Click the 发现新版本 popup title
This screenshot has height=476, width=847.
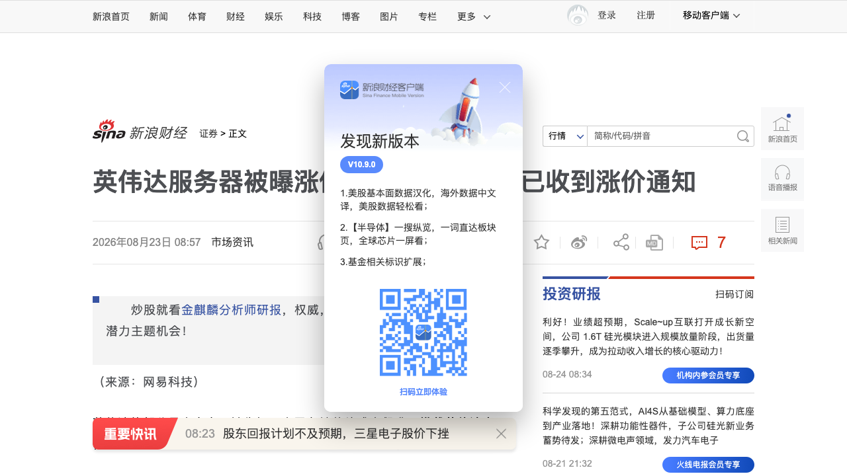click(380, 141)
